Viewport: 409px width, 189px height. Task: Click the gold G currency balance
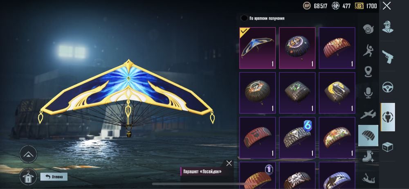(x=366, y=6)
